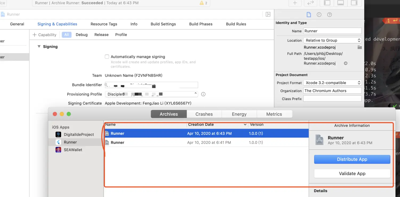Open the Quick Help question icon
This screenshot has height=197, width=400.
329,15
